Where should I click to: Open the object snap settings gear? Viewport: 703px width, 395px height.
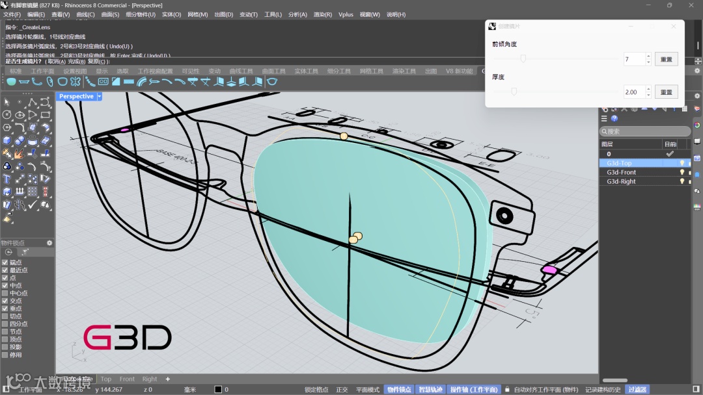coord(49,243)
